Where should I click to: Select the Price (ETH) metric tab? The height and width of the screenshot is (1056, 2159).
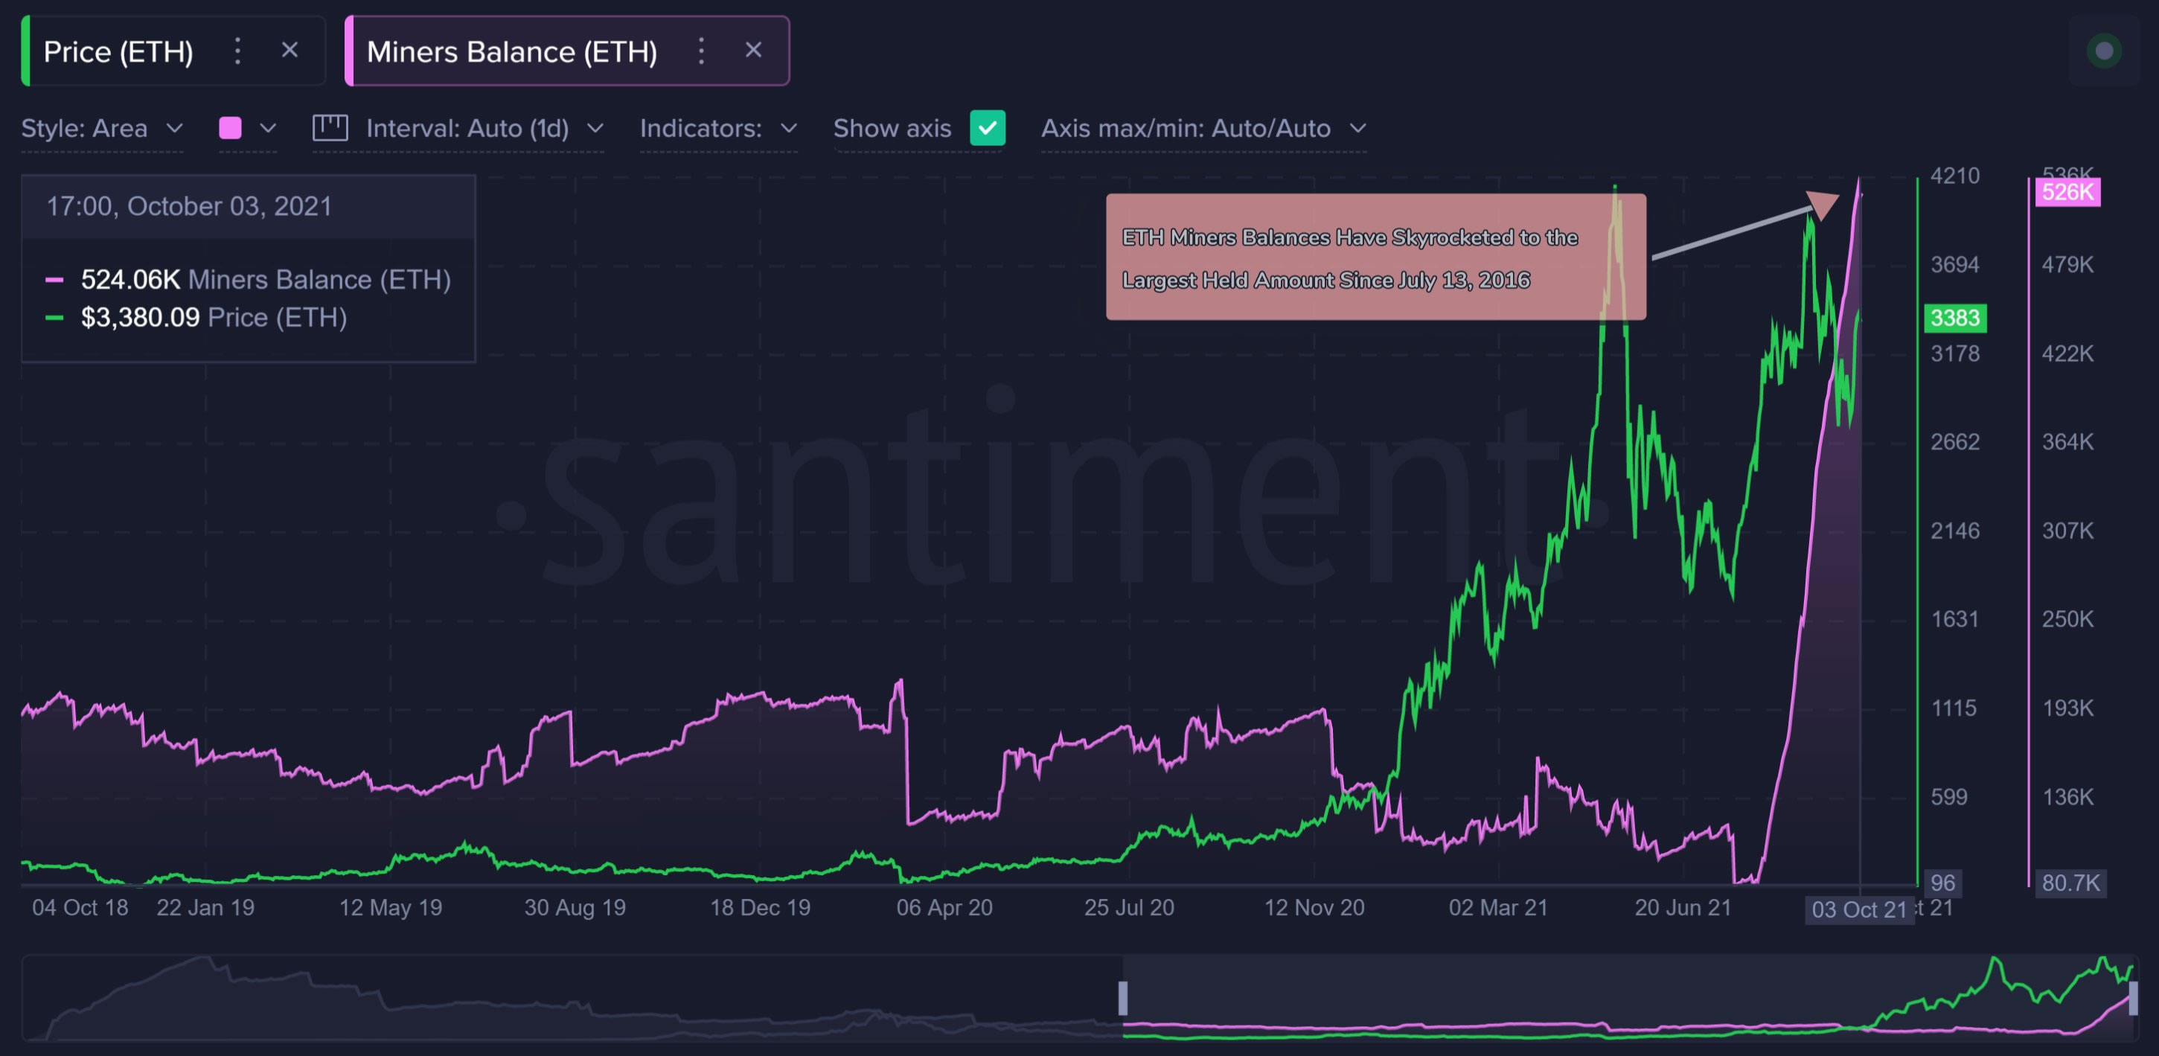click(x=118, y=52)
